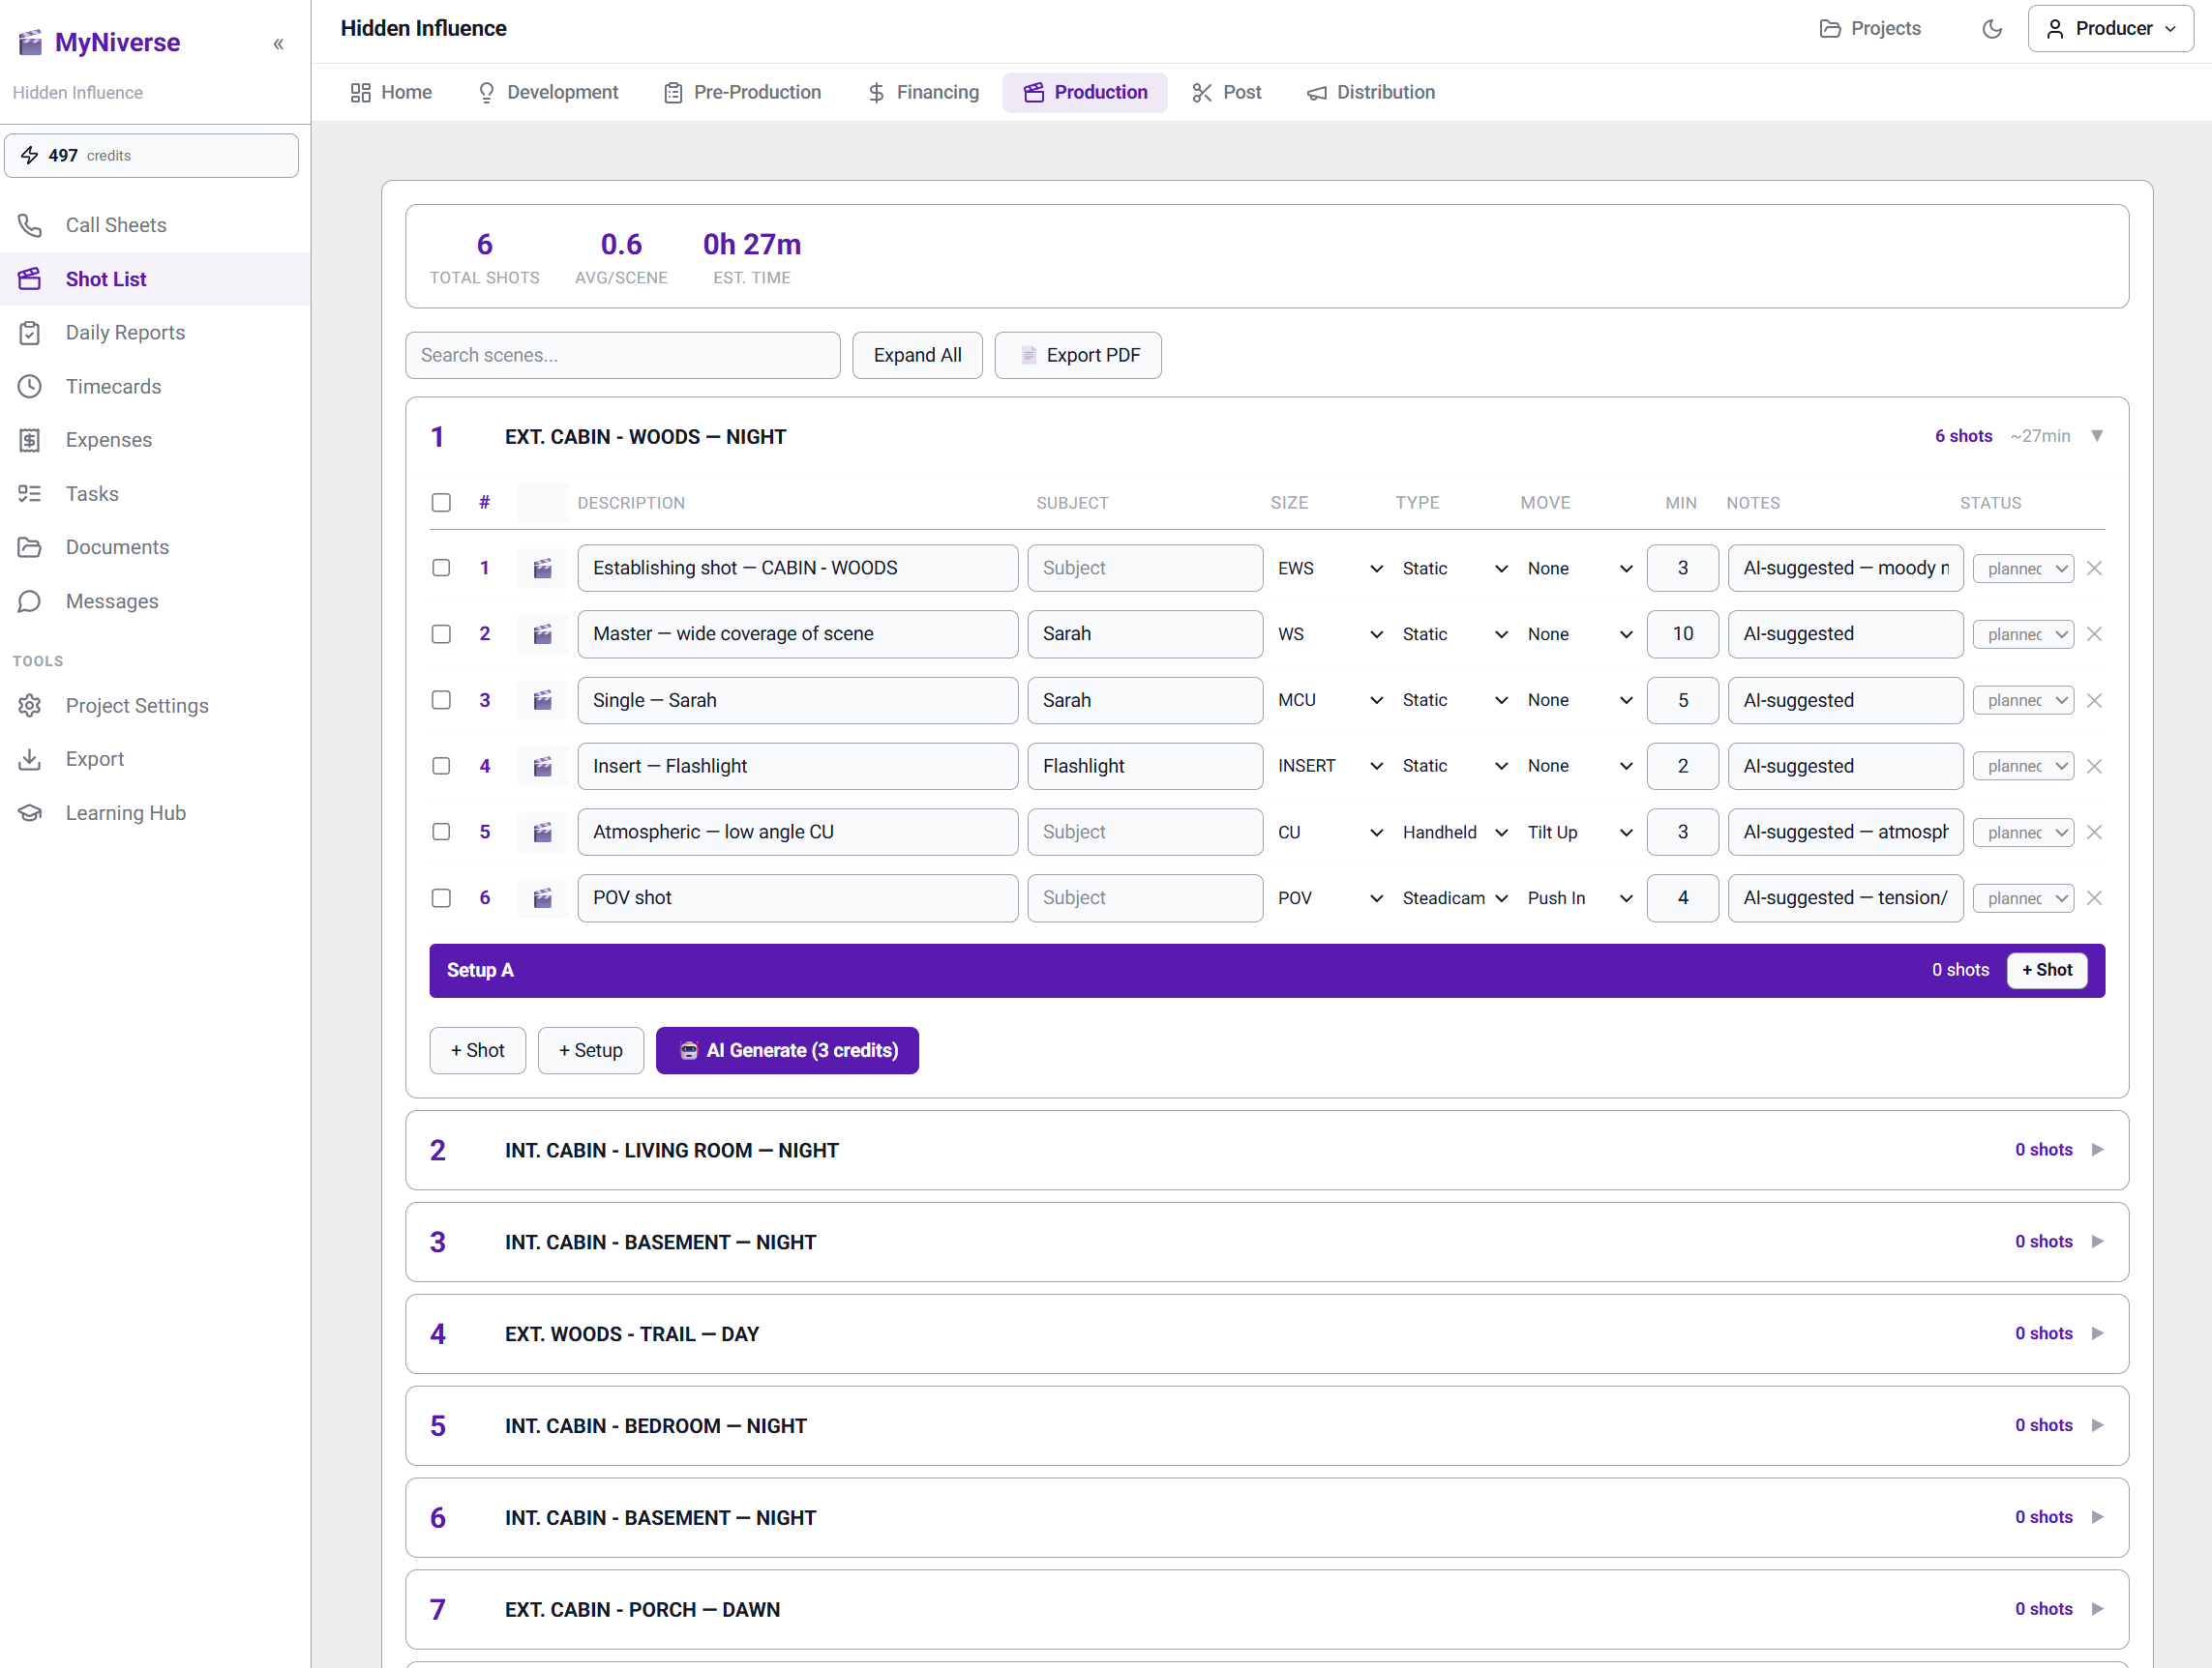Click AI Generate (3 credits) button
This screenshot has height=1668, width=2212.
tap(787, 1051)
